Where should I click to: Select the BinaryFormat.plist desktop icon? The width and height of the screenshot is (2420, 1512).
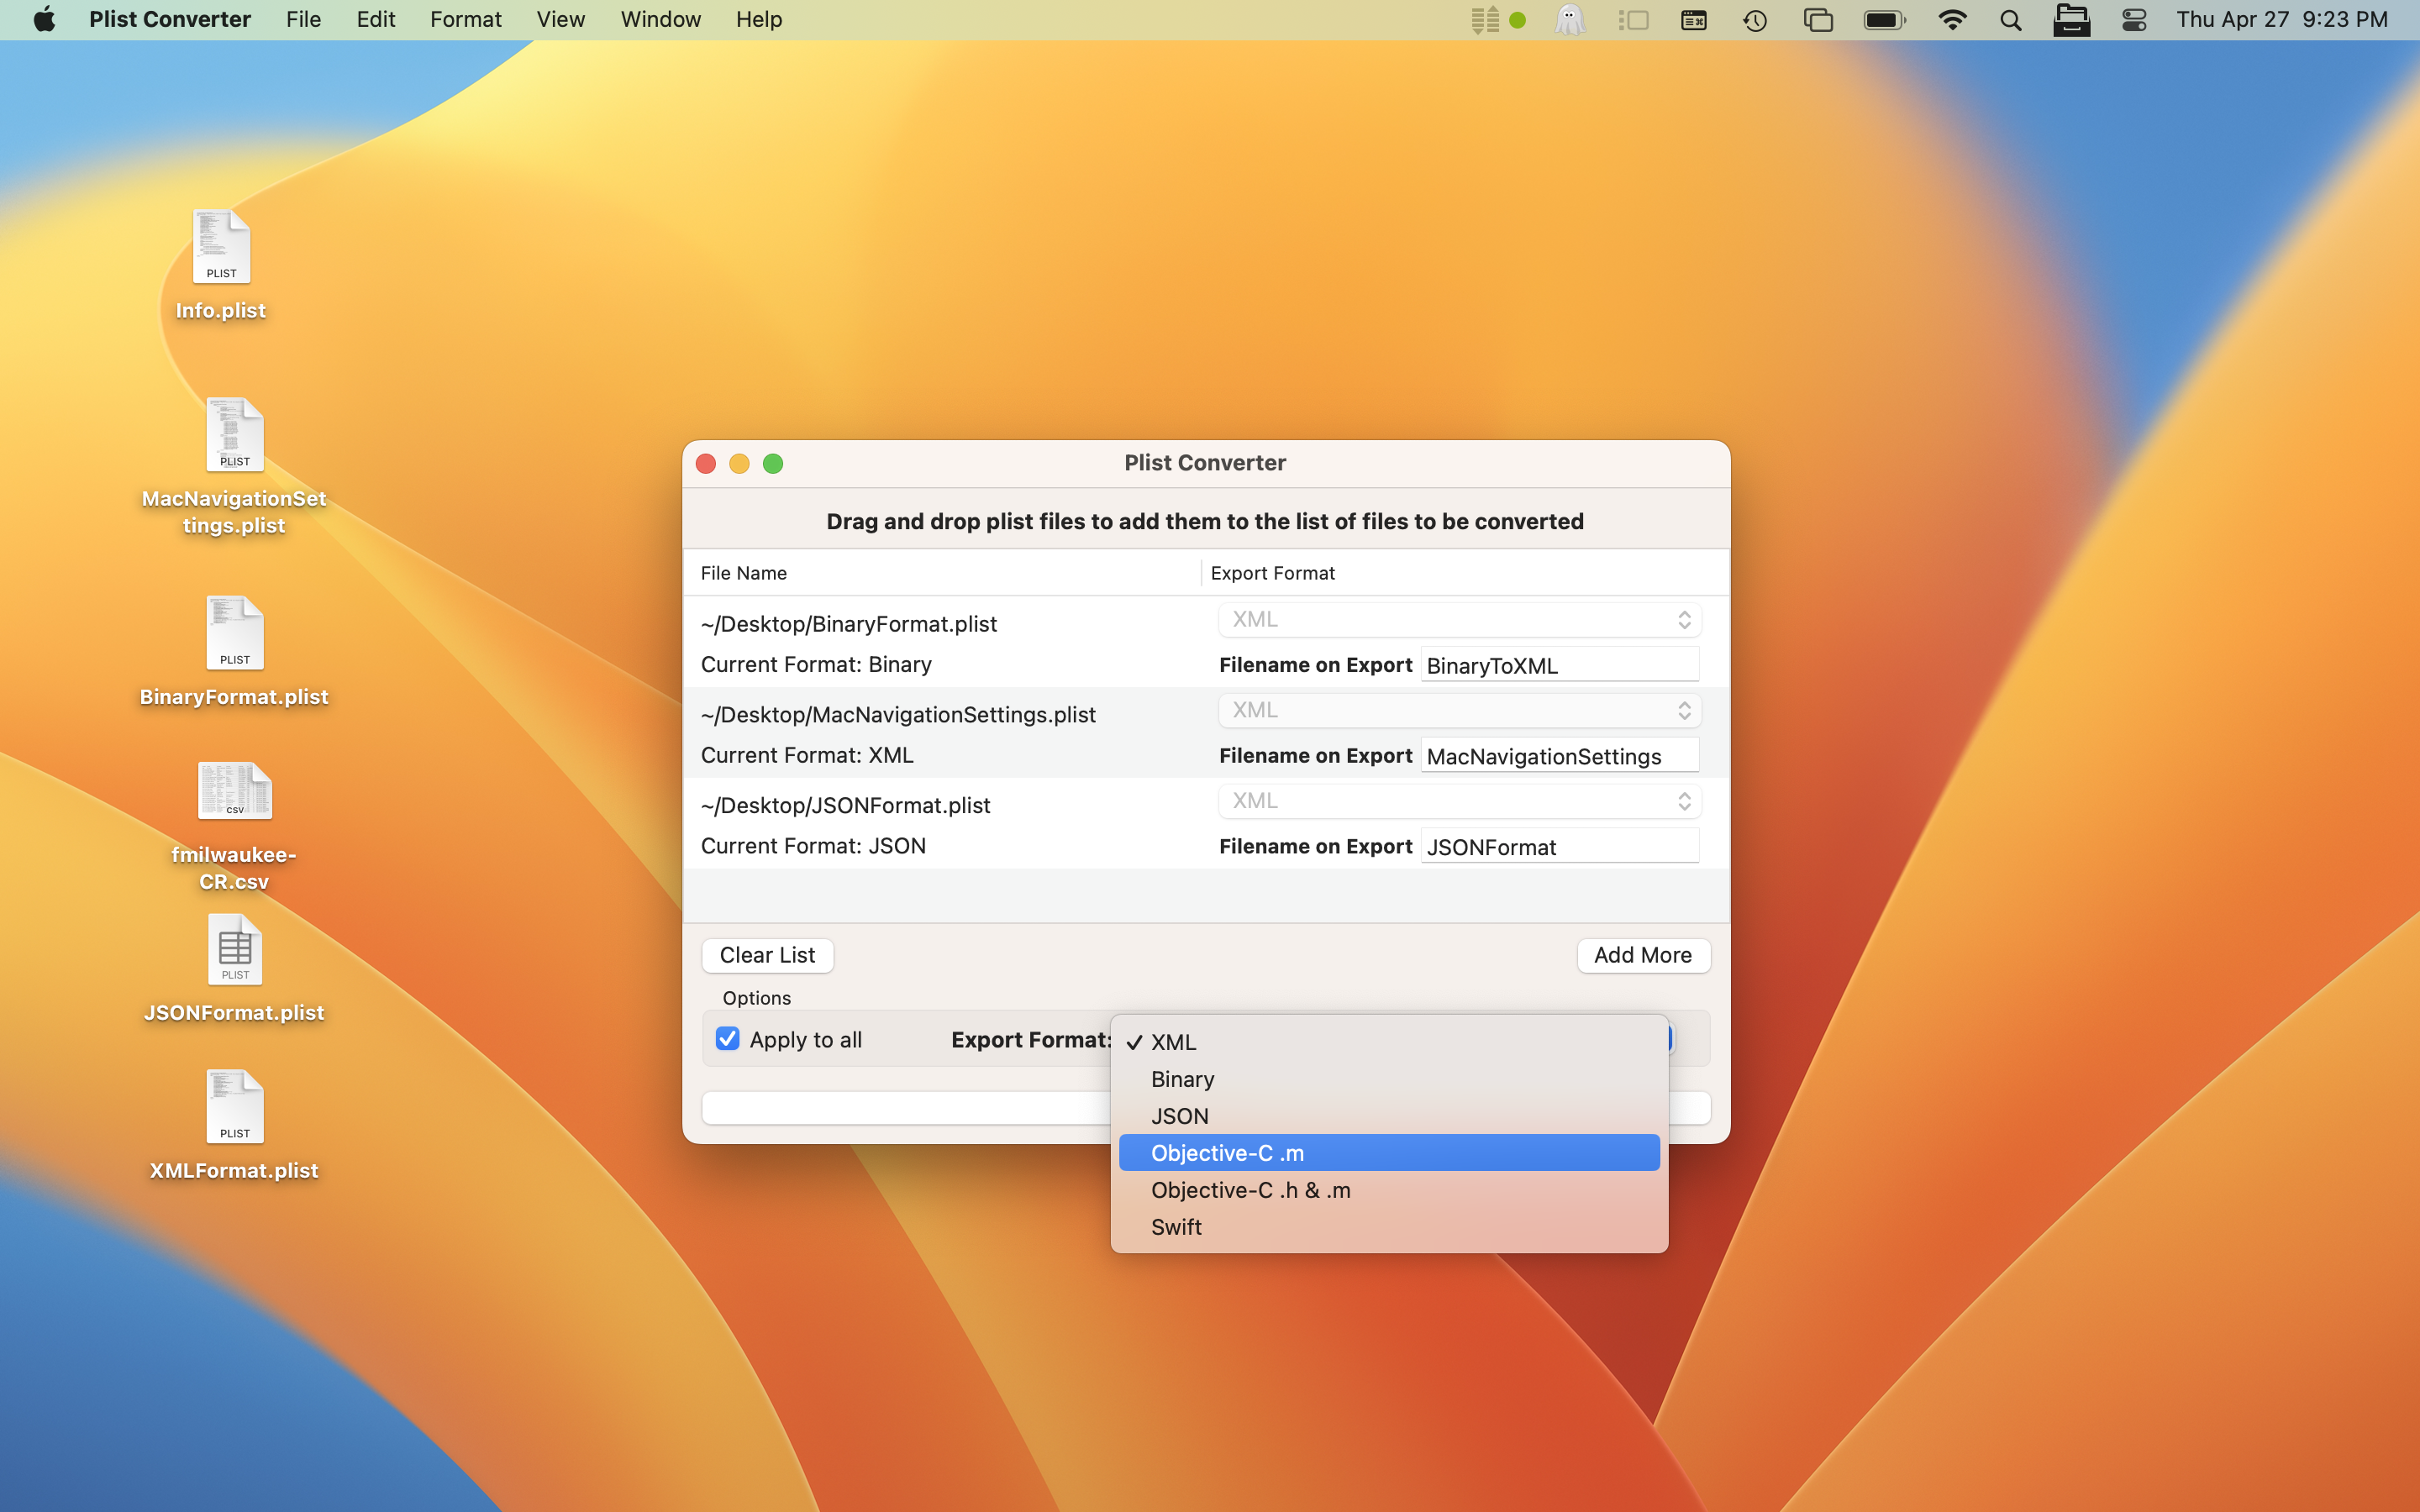point(234,633)
